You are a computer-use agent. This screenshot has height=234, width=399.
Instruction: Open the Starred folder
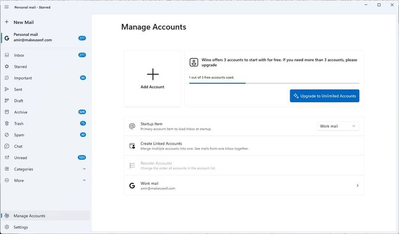[x=45, y=67]
